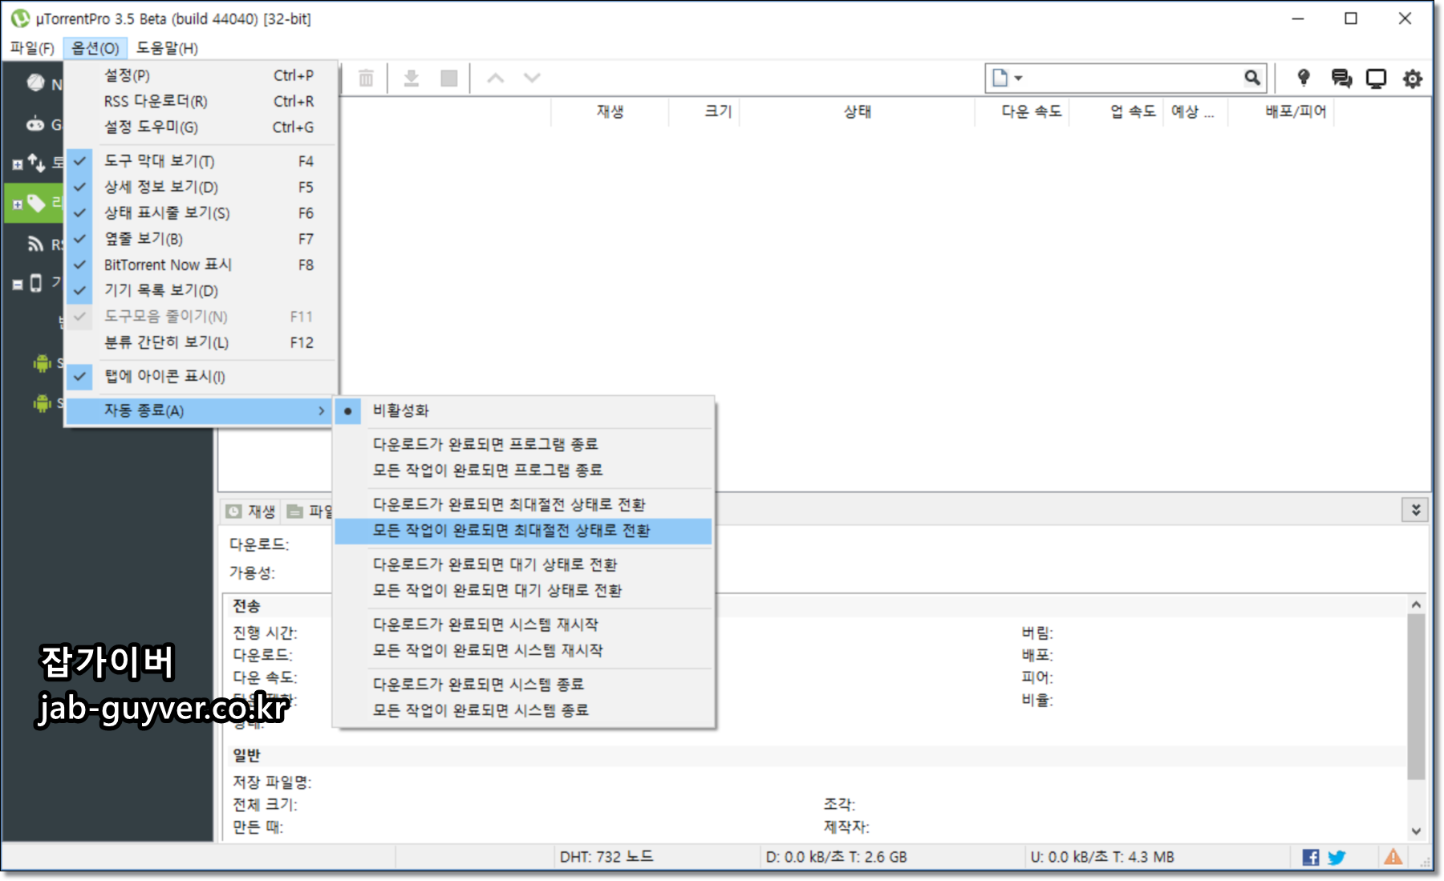This screenshot has height=881, width=1444.
Task: Select the games controller sidebar icon
Action: click(x=35, y=124)
